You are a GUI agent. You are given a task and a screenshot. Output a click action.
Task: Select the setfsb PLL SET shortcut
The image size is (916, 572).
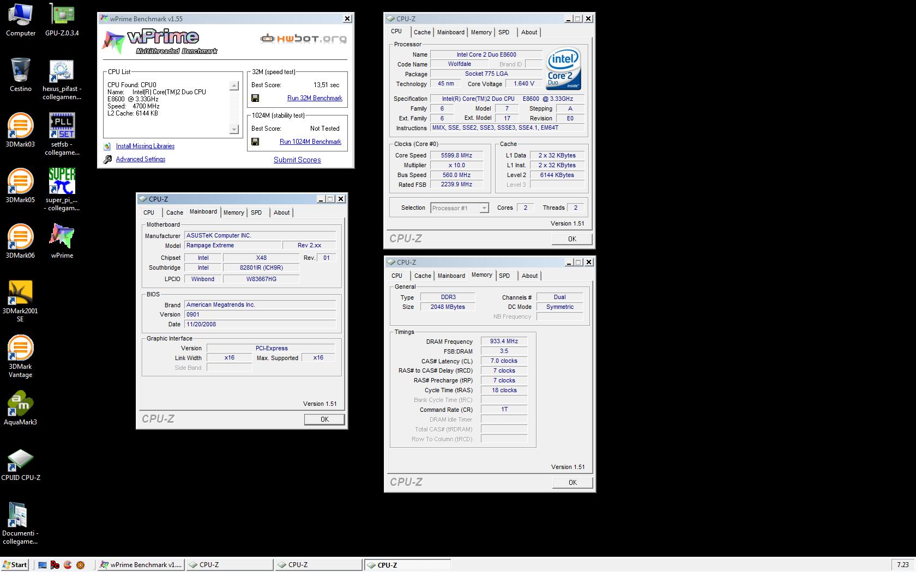[x=62, y=135]
